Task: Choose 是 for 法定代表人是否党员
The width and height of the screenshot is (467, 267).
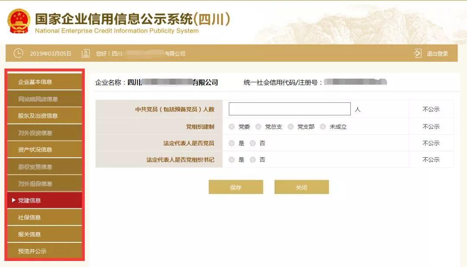Action: [232, 143]
